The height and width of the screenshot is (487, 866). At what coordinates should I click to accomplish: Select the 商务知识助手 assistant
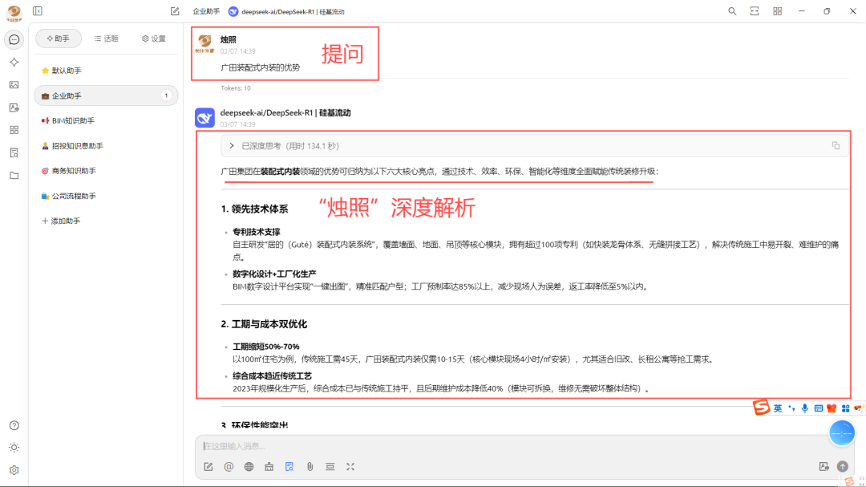point(106,171)
